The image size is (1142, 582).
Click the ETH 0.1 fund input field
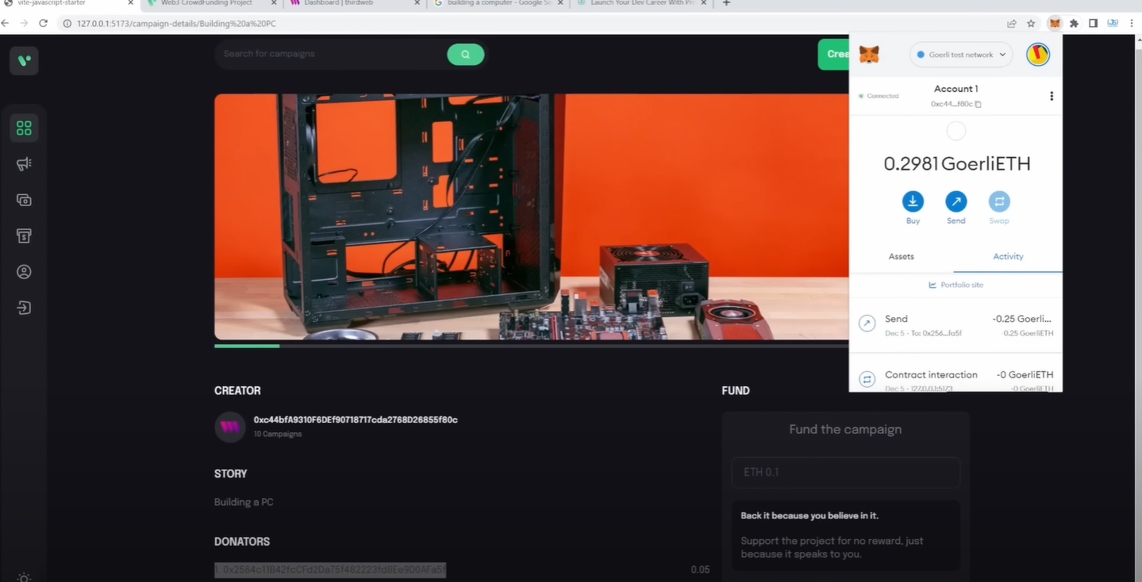[x=844, y=472]
